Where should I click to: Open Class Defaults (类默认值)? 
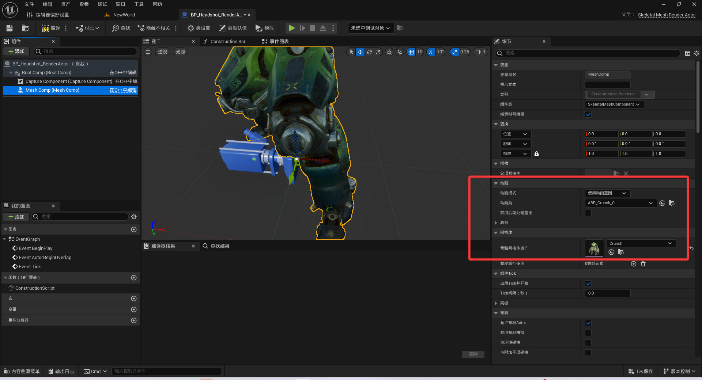click(x=233, y=28)
